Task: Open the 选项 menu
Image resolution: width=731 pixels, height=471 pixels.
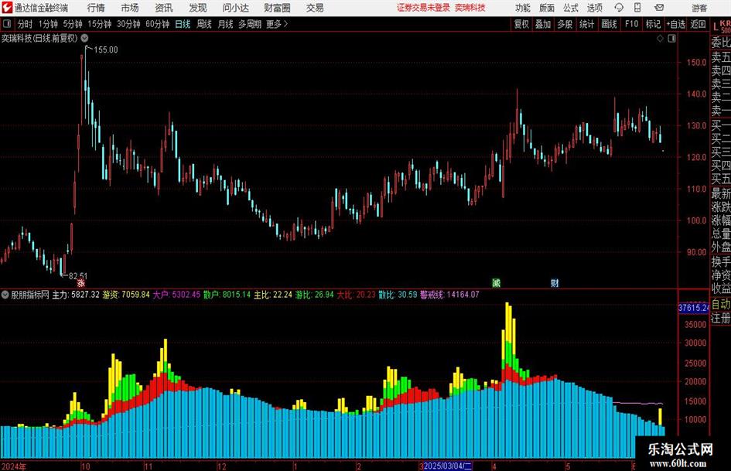Action: click(594, 8)
